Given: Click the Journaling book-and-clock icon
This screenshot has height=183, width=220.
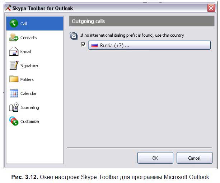Looking at the screenshot, I should [14, 107].
